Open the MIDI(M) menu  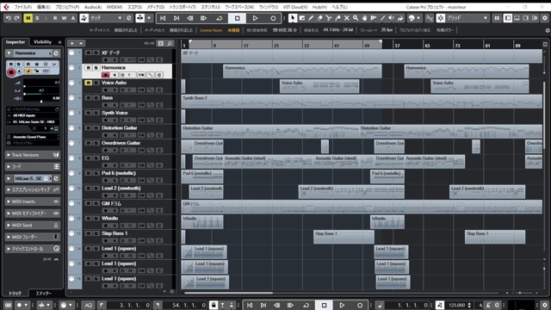click(x=115, y=7)
